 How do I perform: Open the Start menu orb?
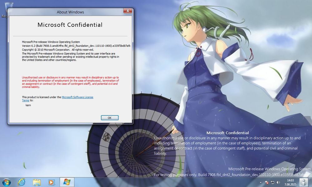7,182
